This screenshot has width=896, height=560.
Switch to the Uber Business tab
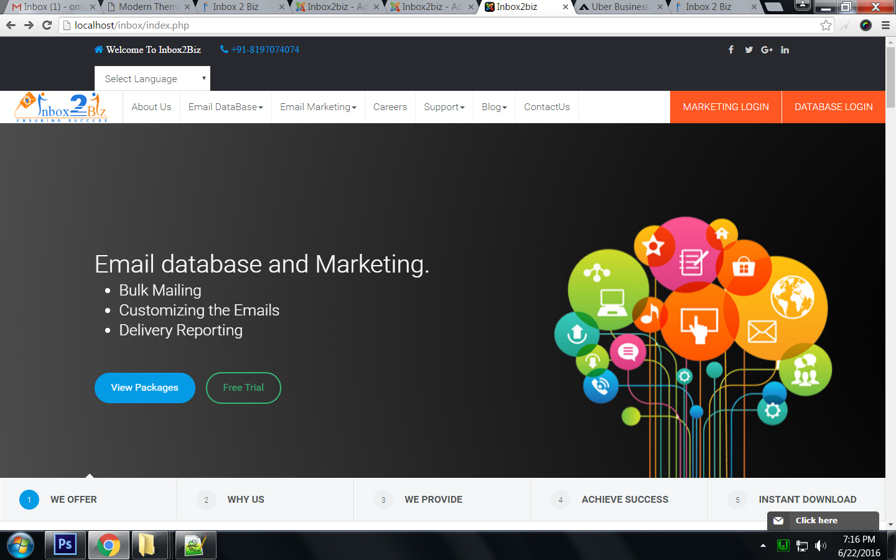pos(619,7)
